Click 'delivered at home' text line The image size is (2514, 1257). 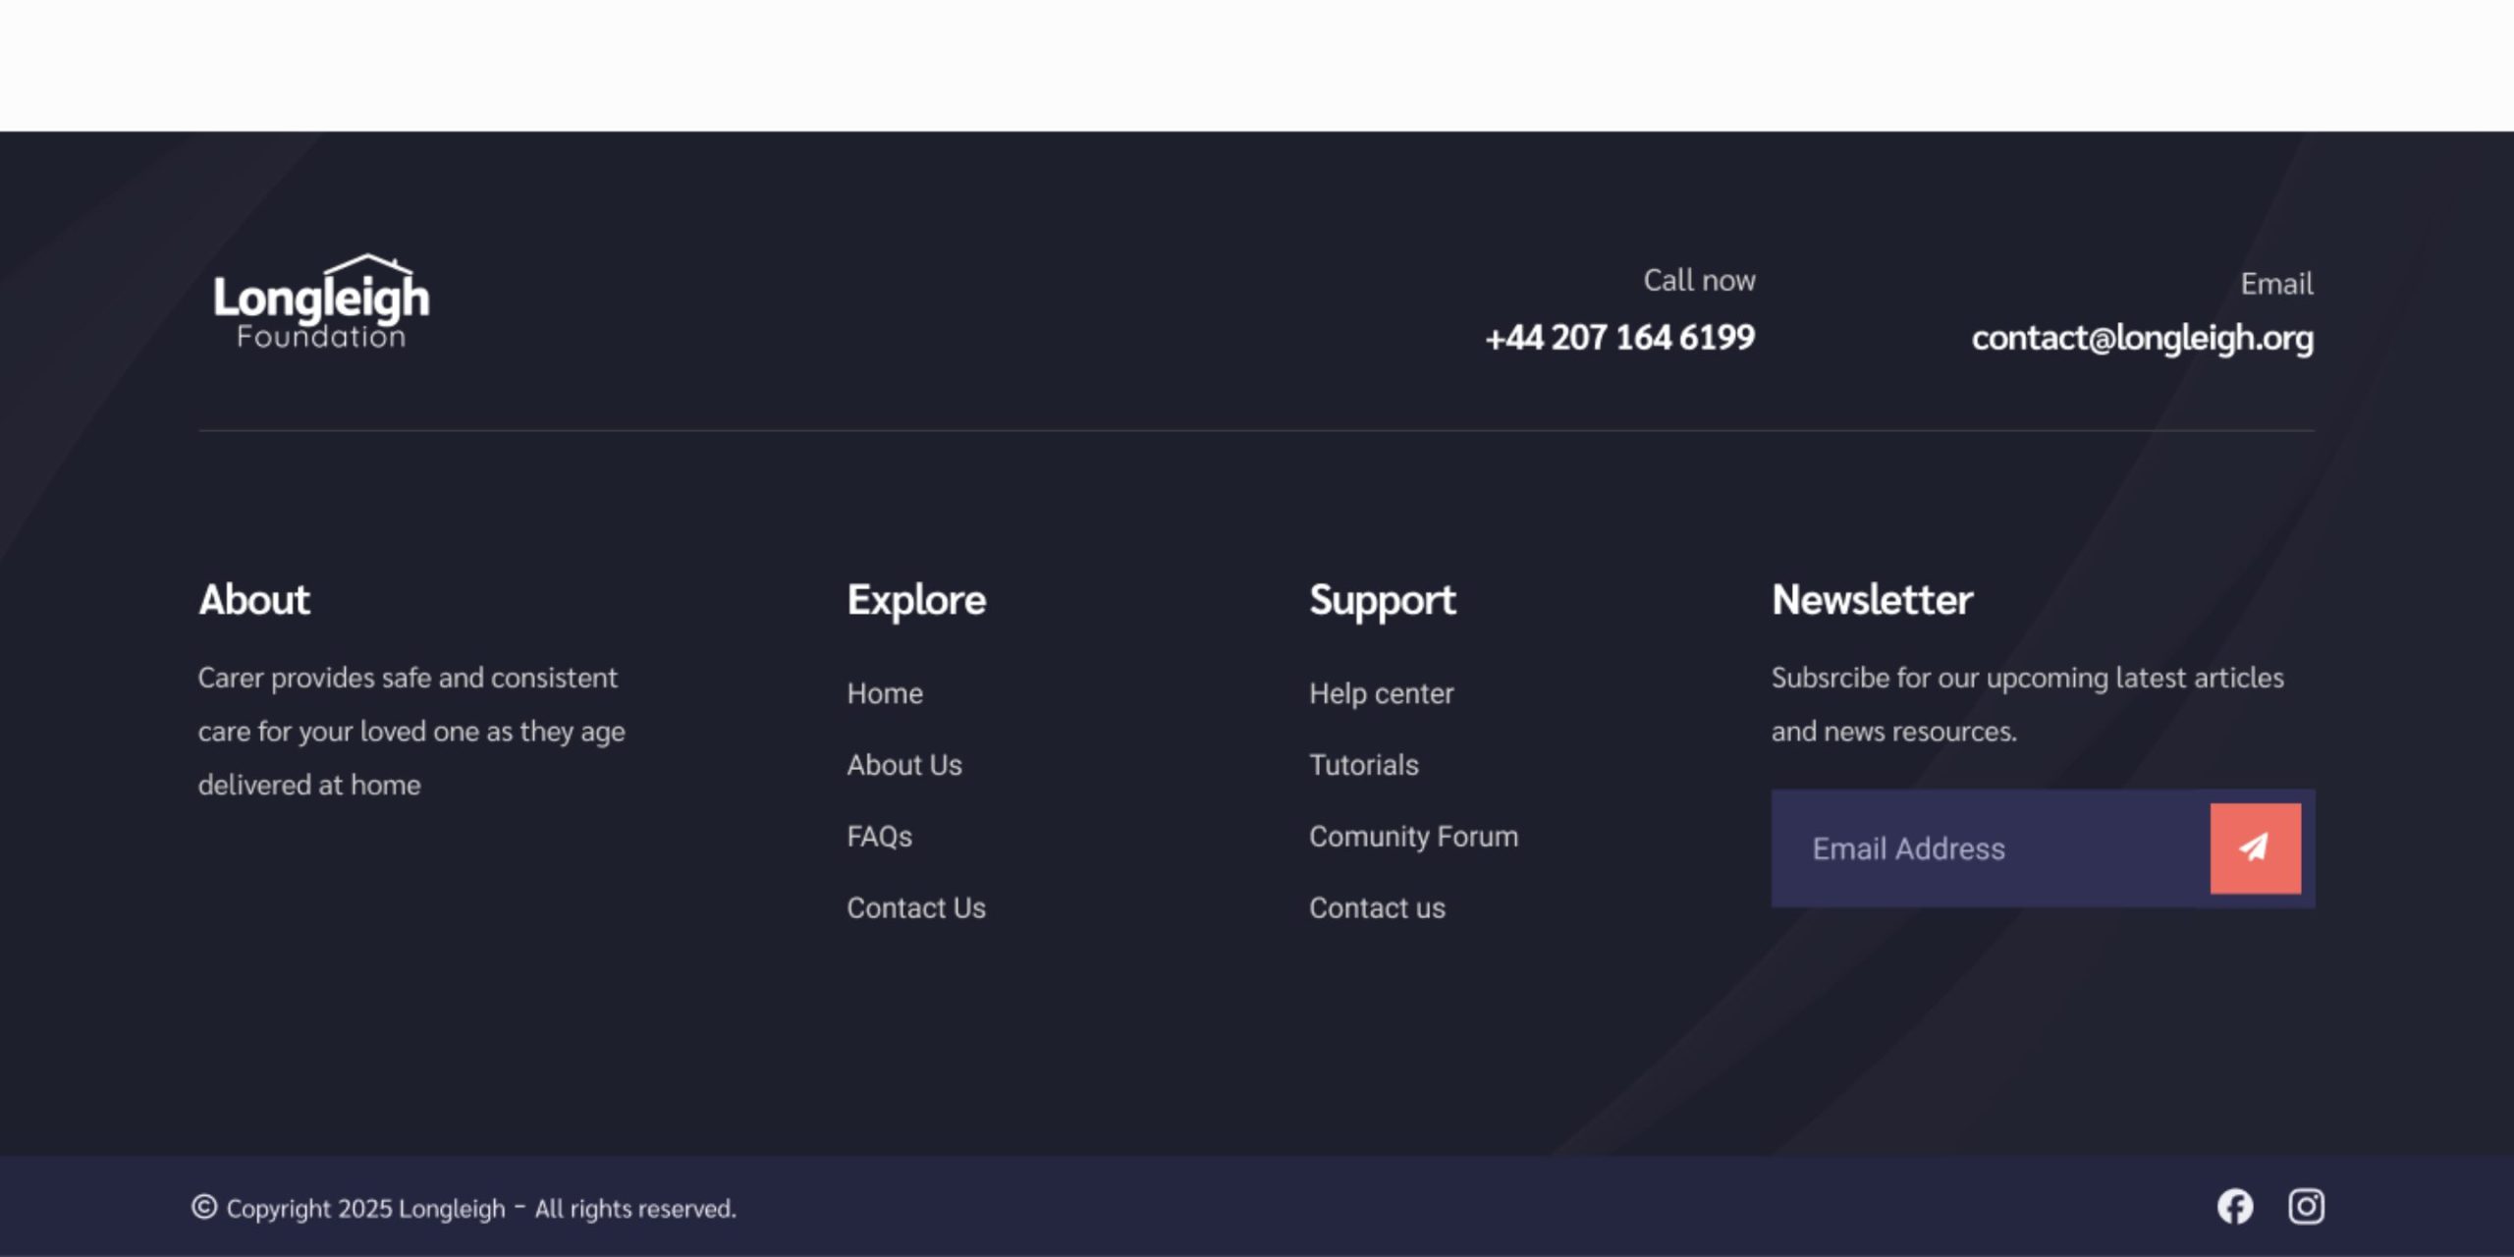[x=309, y=786]
